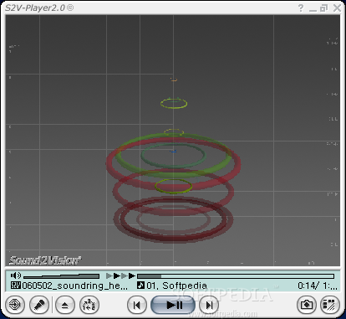Click the playback speed arrows indicator
Screen dimensions: 346x319
[120, 276]
